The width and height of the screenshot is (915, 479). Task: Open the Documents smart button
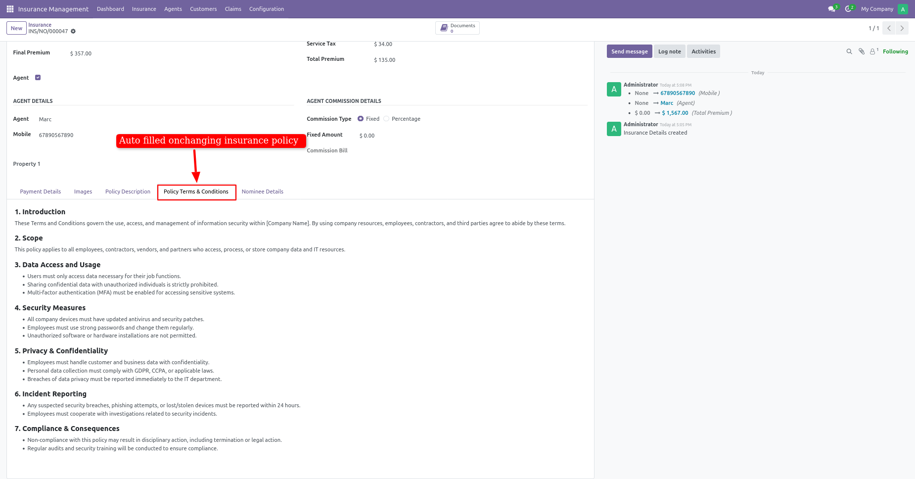coord(457,28)
